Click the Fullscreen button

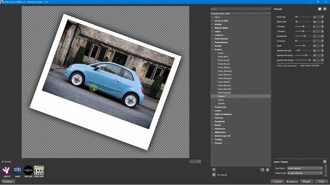[x=292, y=181]
